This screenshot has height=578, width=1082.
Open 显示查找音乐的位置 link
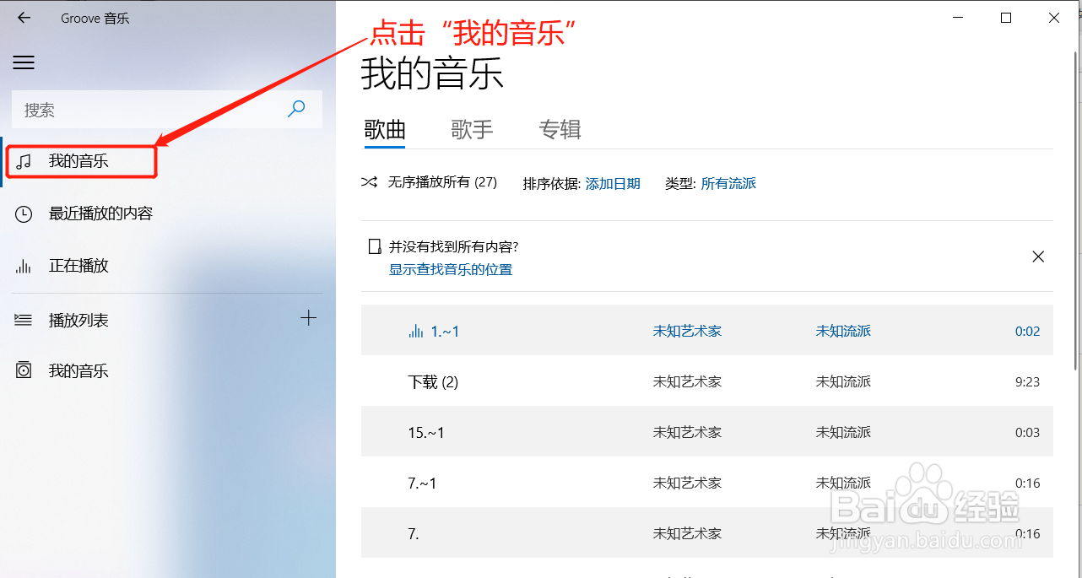click(451, 269)
